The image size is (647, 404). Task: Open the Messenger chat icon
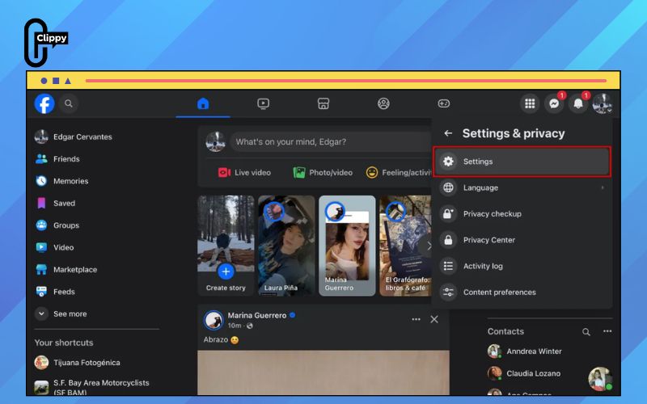pyautogui.click(x=554, y=103)
